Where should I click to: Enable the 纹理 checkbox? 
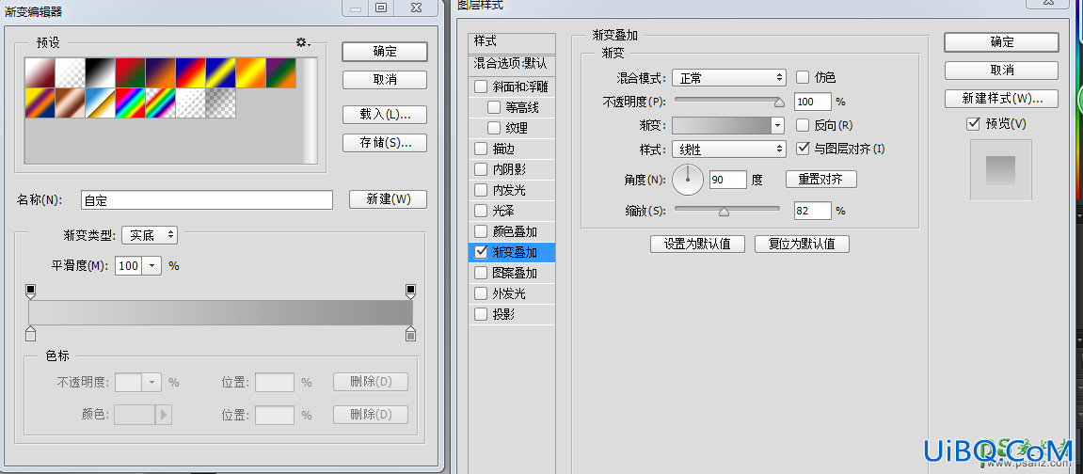click(494, 128)
